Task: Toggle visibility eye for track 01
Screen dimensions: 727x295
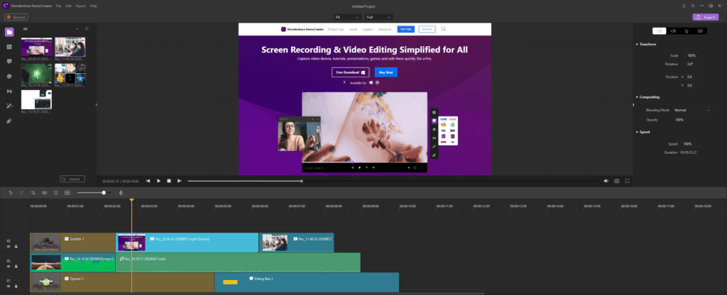Action: [9, 286]
